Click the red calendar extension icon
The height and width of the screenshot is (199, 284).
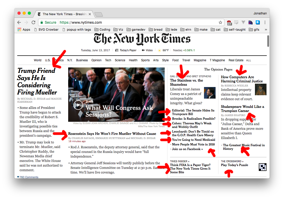pyautogui.click(x=229, y=23)
